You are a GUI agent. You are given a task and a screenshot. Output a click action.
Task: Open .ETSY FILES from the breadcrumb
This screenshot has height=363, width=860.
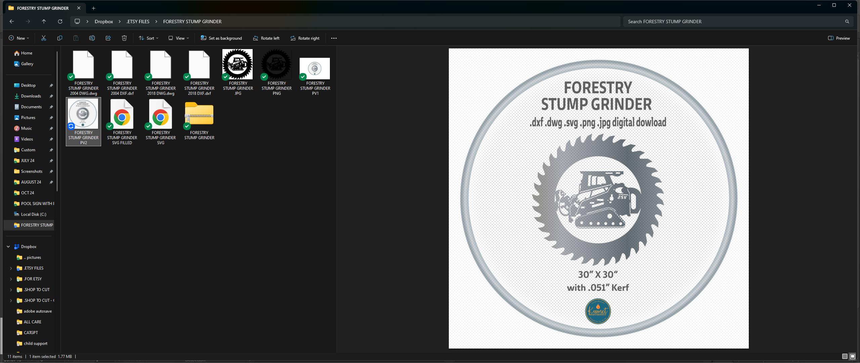pos(138,21)
